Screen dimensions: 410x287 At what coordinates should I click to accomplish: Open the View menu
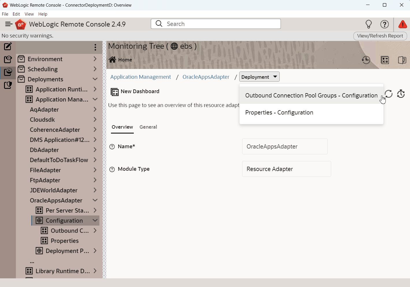29,14
